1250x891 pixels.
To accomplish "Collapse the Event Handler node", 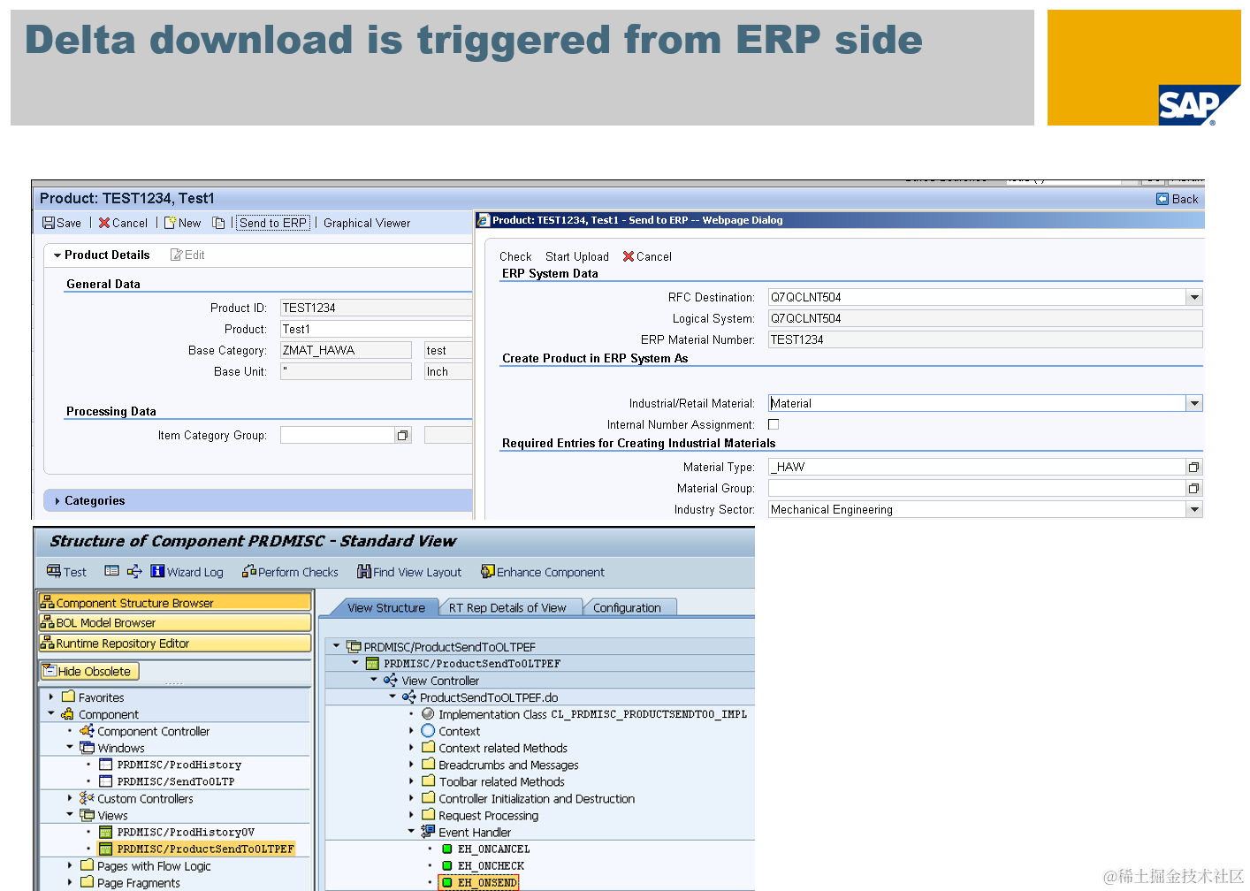I will coord(411,831).
